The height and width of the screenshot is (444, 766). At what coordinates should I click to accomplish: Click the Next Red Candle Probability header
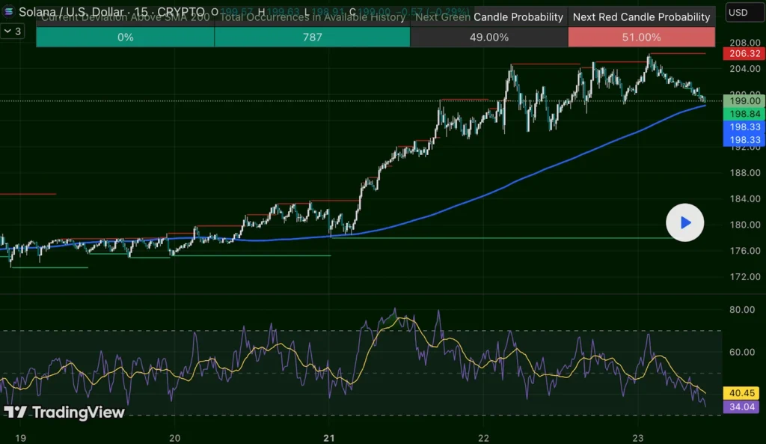(640, 16)
